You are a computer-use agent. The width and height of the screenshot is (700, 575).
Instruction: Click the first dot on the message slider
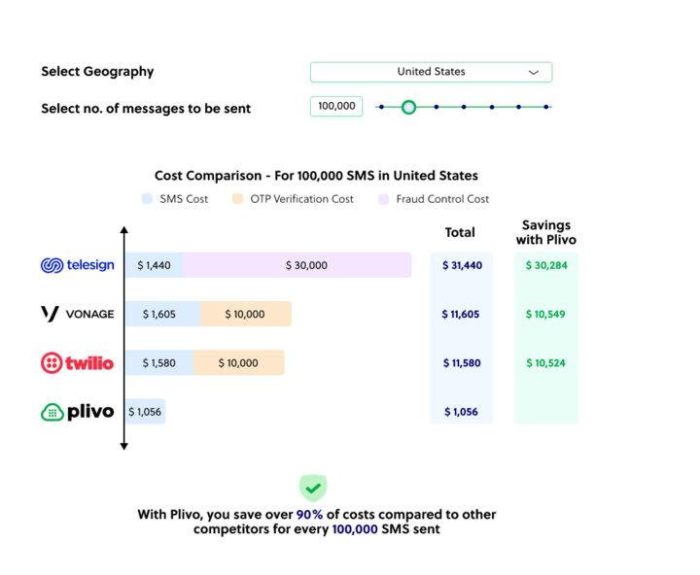click(381, 107)
